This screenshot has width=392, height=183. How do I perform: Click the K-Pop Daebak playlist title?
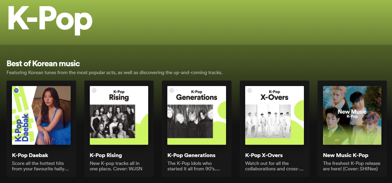(30, 155)
